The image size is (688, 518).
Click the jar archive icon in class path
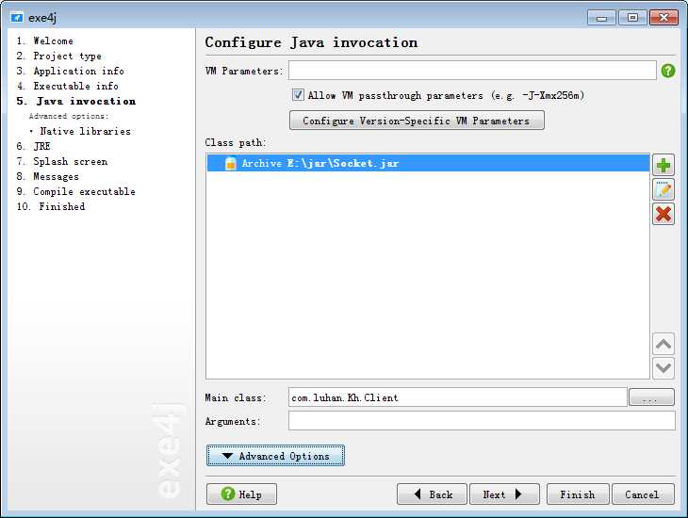click(x=230, y=163)
